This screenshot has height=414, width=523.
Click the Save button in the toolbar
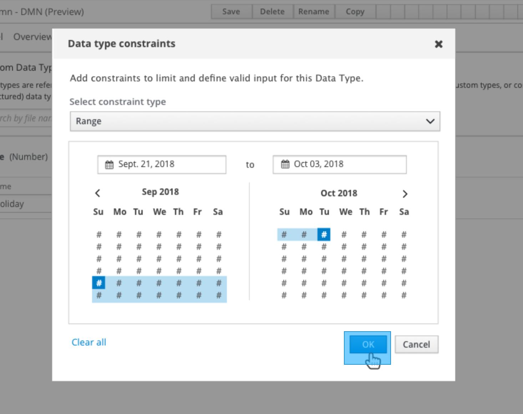pyautogui.click(x=231, y=12)
